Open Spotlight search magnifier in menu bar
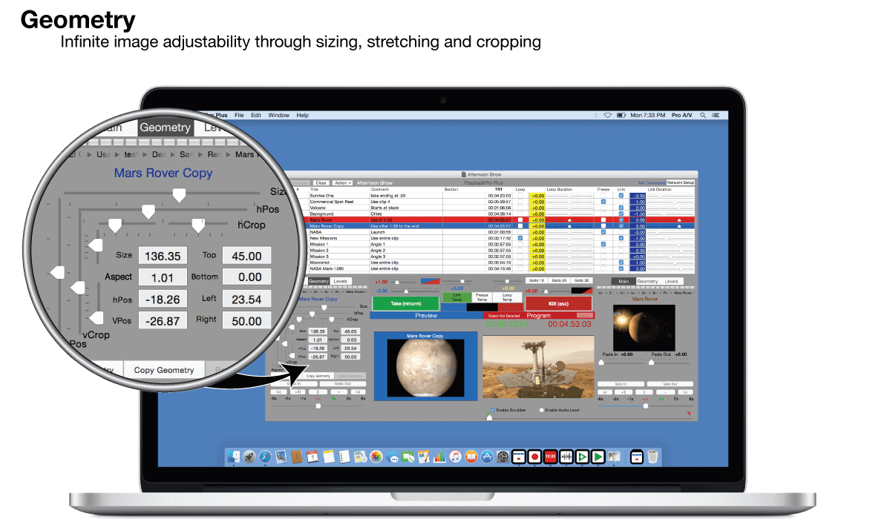The width and height of the screenshot is (887, 519). tap(703, 116)
